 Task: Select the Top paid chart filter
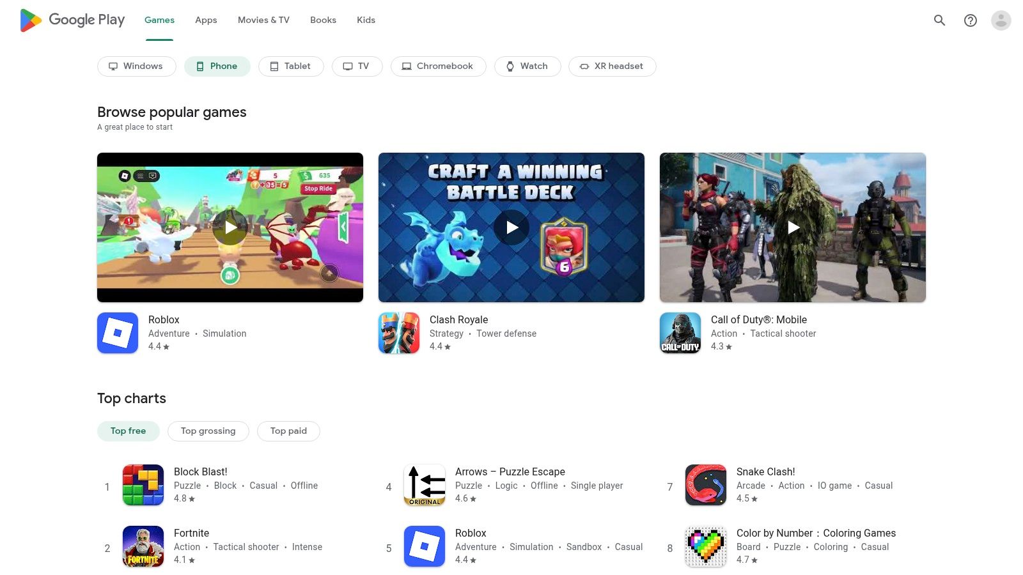click(x=288, y=431)
